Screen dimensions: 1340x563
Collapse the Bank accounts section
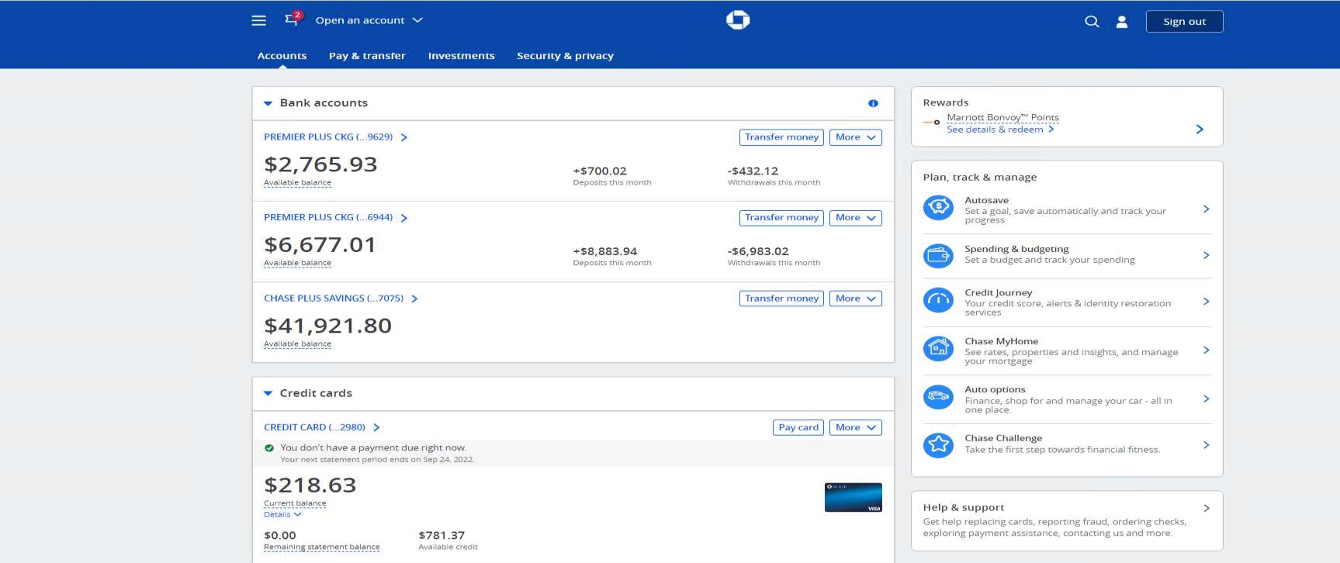(x=268, y=103)
